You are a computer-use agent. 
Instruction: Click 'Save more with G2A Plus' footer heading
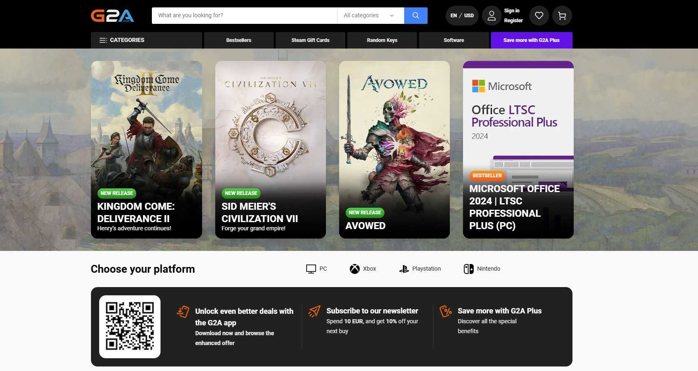[x=500, y=311]
